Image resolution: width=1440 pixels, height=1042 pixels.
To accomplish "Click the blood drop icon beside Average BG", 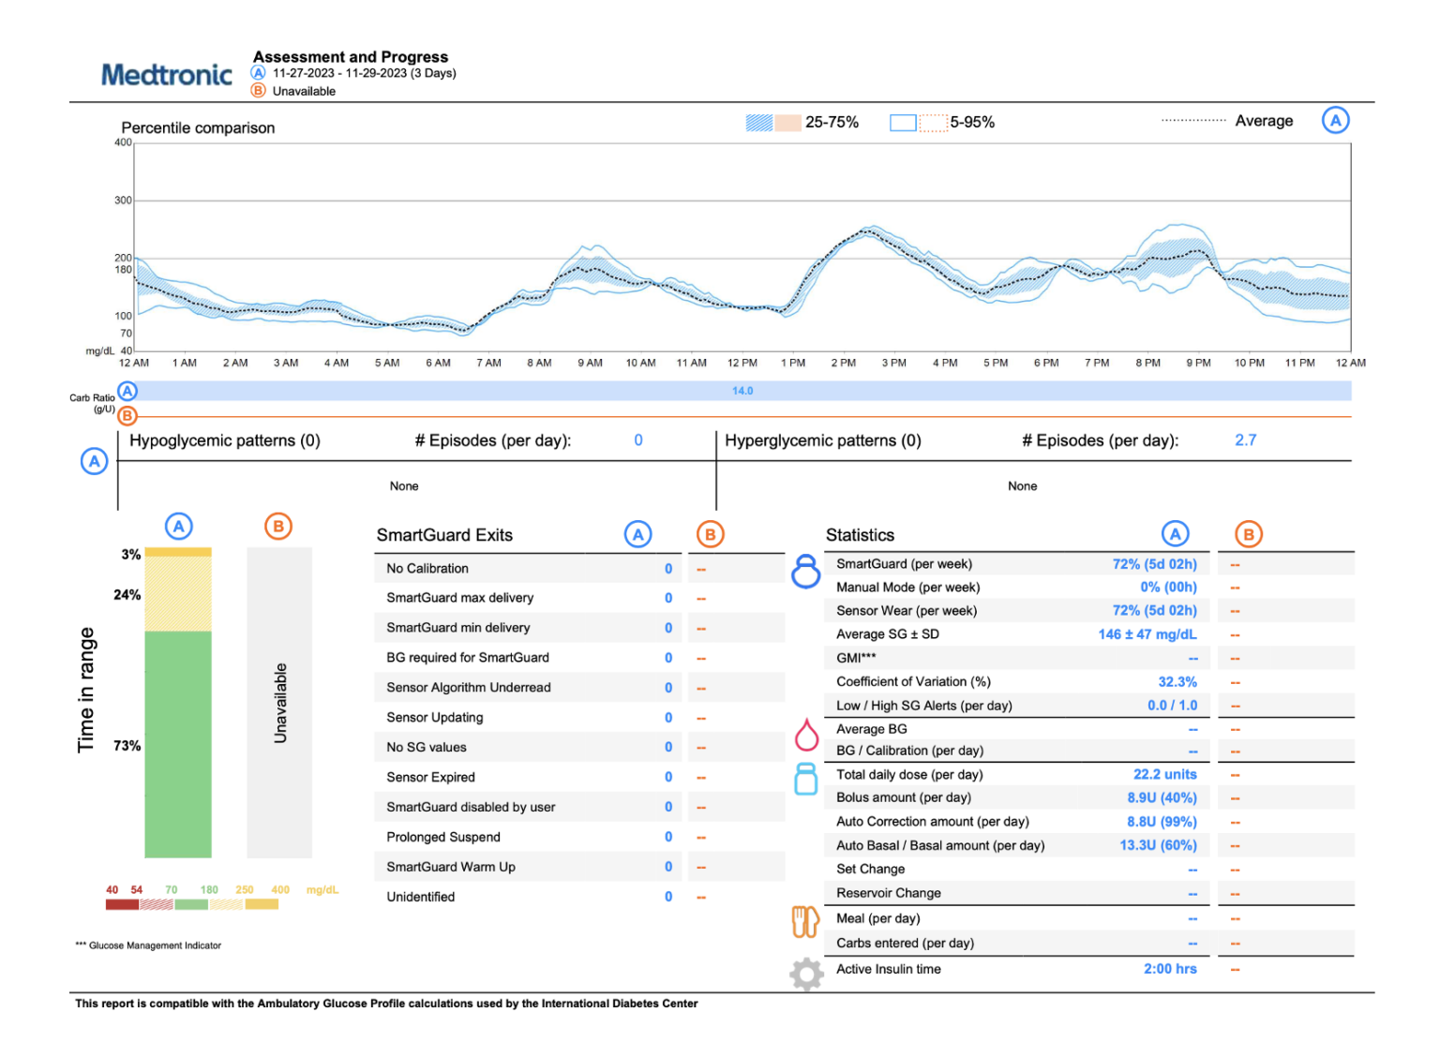I will (x=806, y=736).
